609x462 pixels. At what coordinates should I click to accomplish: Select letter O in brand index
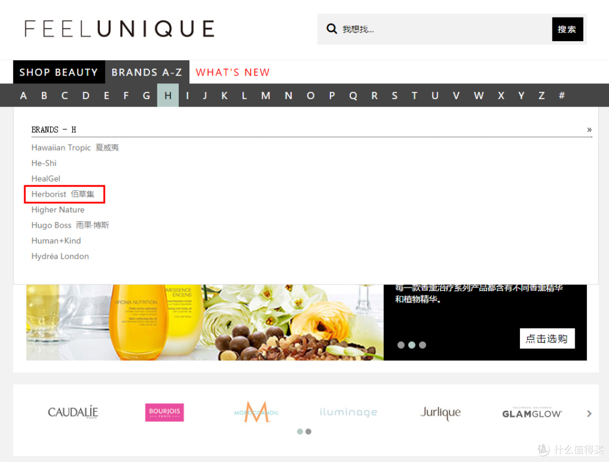coord(310,95)
